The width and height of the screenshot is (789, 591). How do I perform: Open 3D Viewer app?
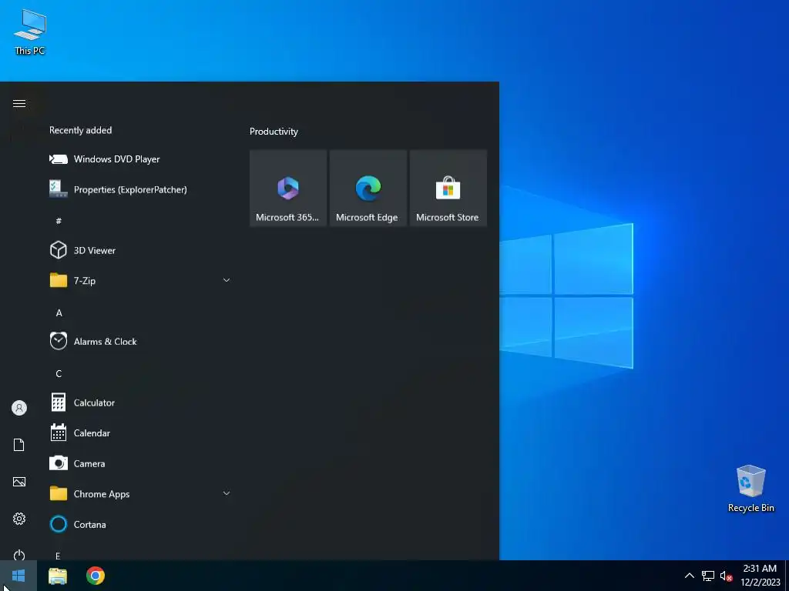coord(141,250)
